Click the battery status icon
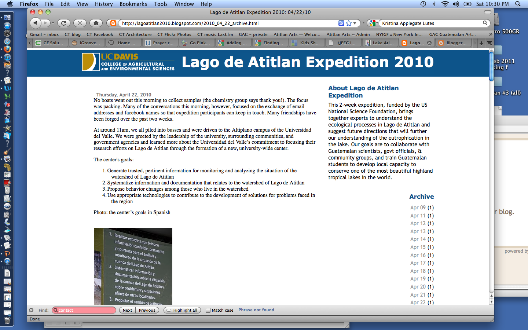This screenshot has width=528, height=330. pyautogui.click(x=467, y=4)
